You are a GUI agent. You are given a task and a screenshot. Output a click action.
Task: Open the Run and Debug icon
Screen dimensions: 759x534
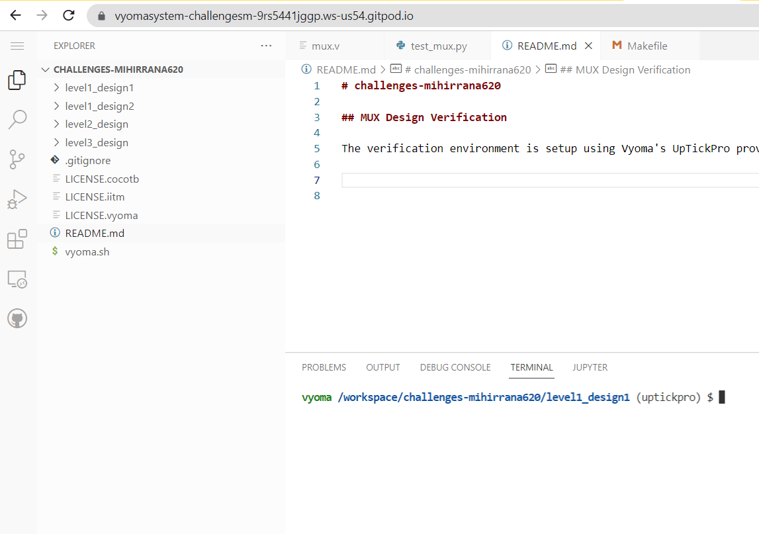tap(17, 199)
